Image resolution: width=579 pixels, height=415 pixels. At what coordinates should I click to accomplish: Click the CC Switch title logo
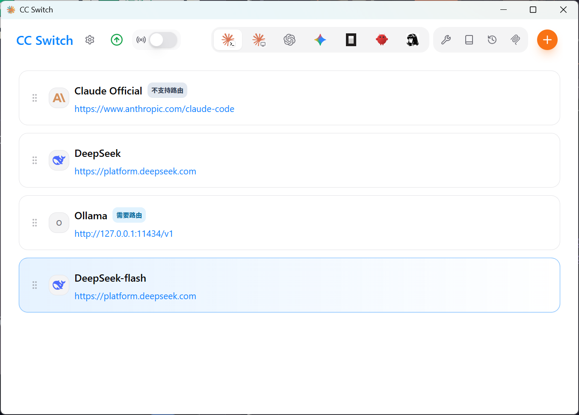(x=45, y=41)
